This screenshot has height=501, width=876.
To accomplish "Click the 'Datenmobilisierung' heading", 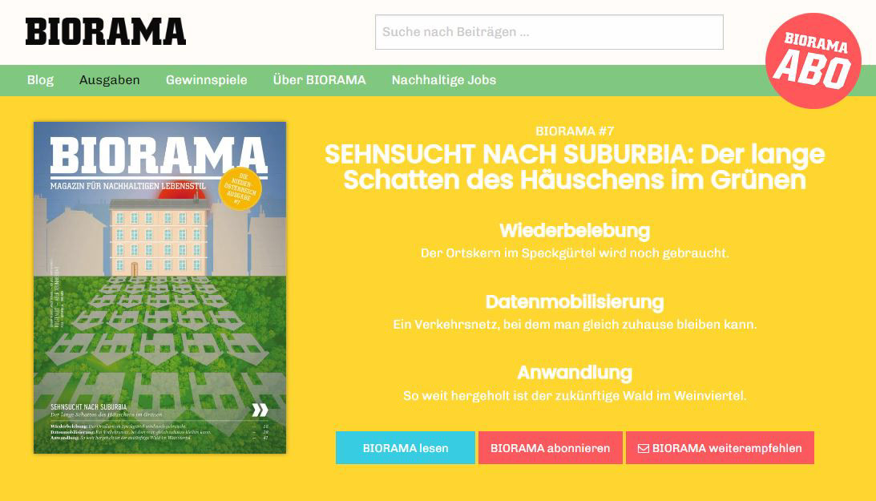I will point(575,301).
